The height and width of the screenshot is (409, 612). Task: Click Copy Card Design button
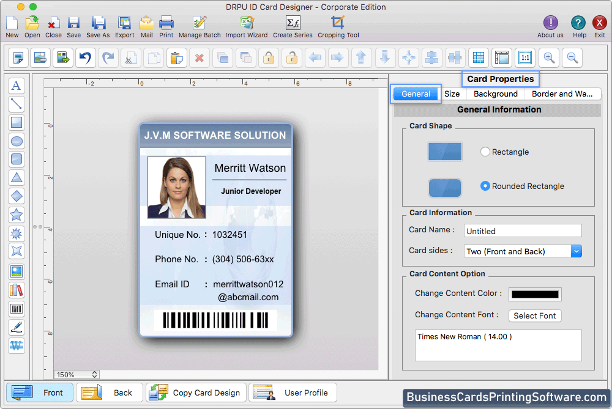[x=196, y=392]
